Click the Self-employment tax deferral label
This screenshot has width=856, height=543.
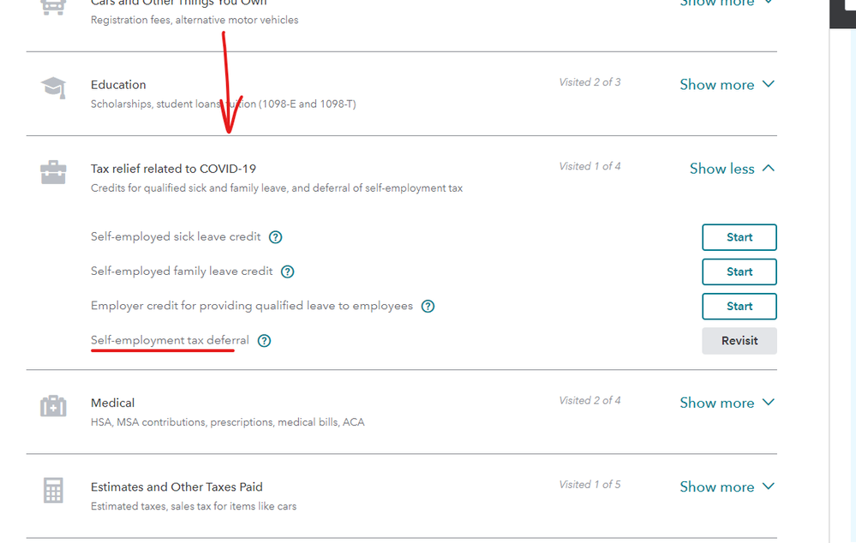click(170, 340)
